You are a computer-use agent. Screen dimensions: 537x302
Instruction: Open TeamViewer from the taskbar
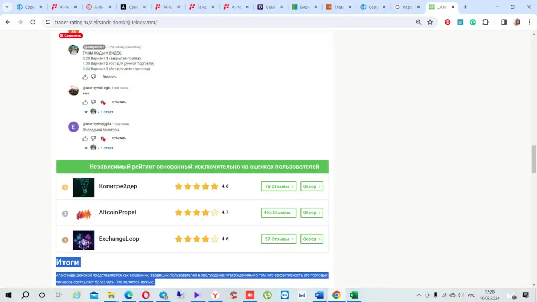[285, 295]
